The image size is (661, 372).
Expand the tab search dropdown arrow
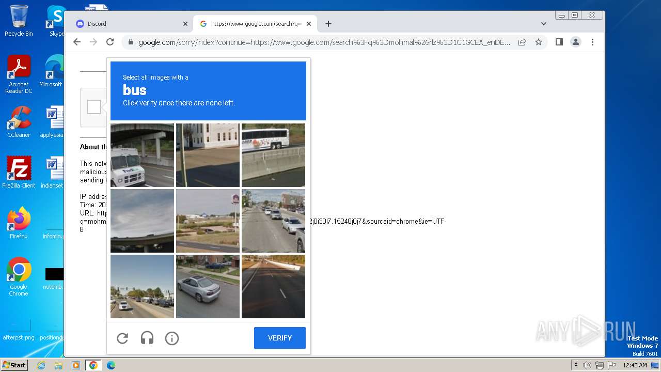[x=543, y=24]
